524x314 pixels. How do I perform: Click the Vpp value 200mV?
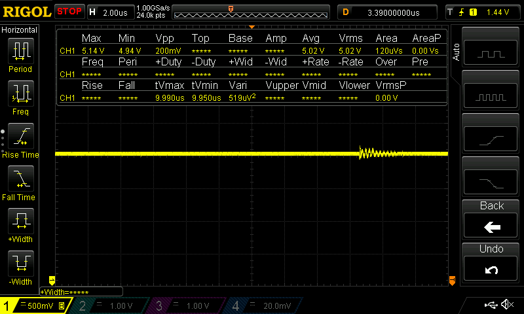pyautogui.click(x=168, y=51)
